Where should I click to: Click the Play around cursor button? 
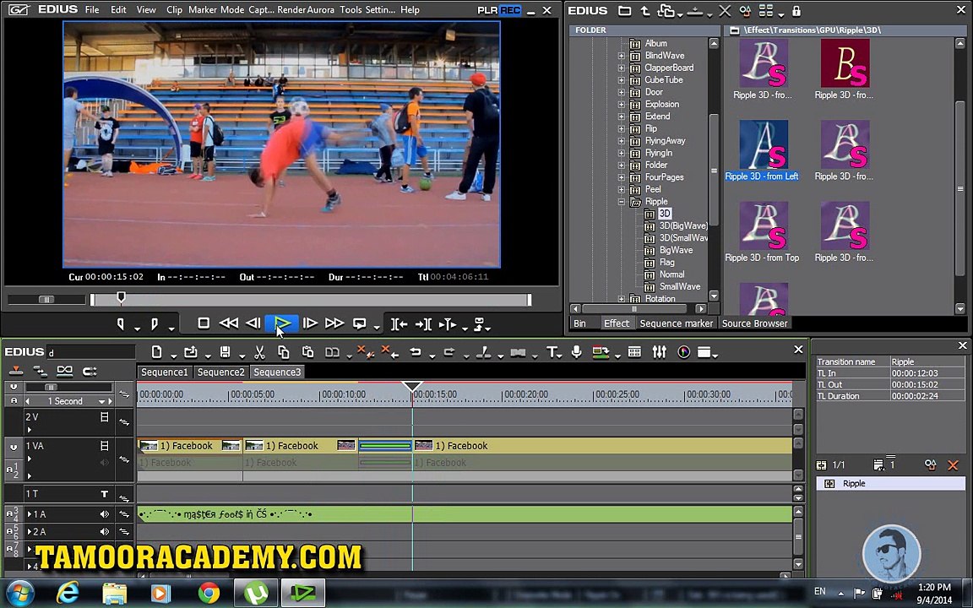[x=447, y=324]
